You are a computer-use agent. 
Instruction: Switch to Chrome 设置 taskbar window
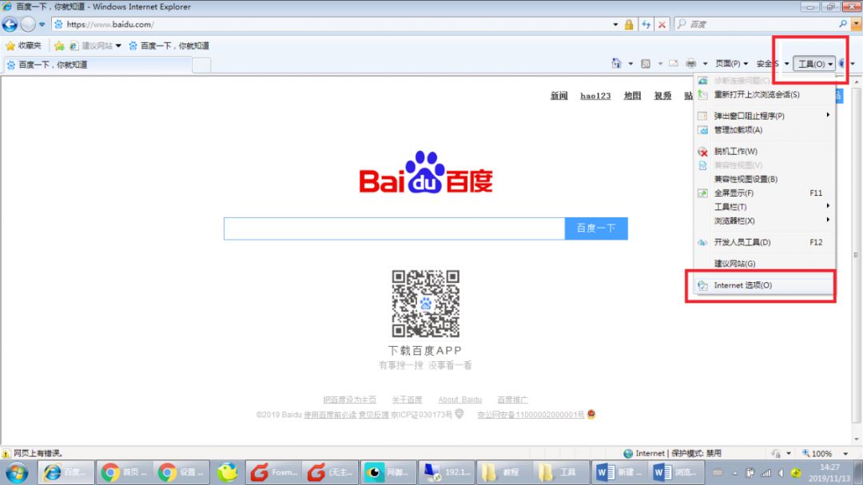181,472
